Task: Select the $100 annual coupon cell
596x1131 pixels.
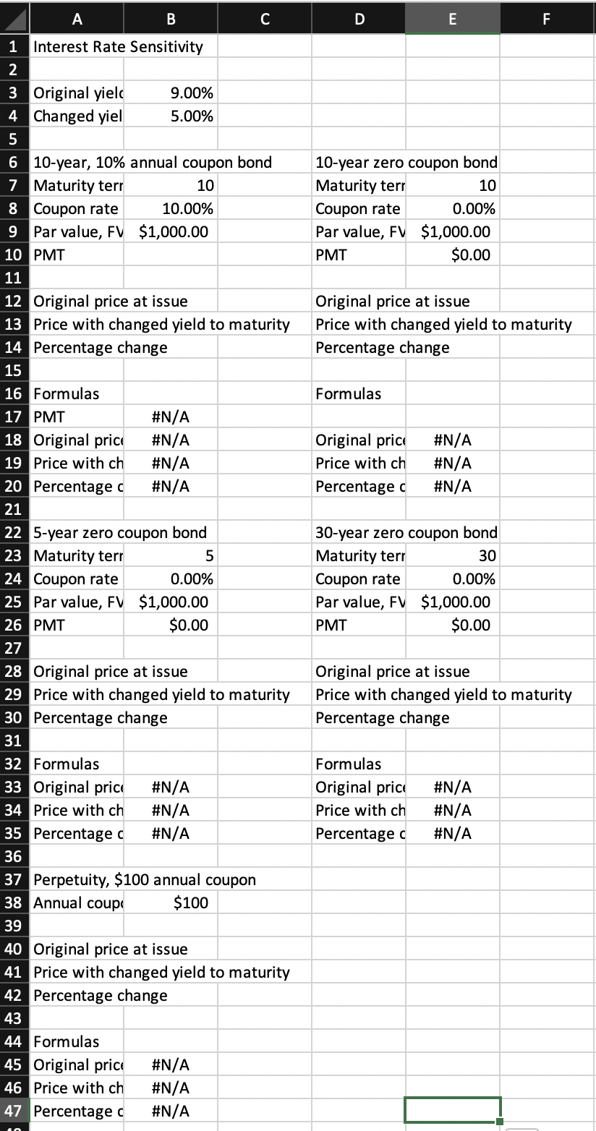Action: (x=171, y=902)
